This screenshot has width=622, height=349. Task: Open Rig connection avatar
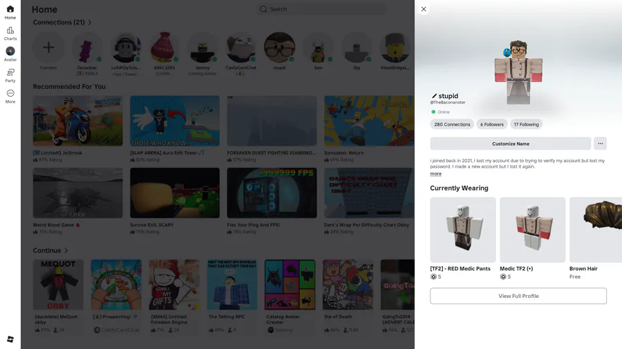point(356,48)
